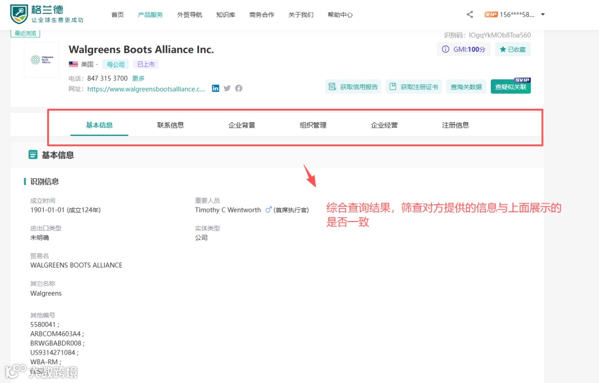
Task: Click the 基本信息 section heading icon
Action: (x=33, y=154)
